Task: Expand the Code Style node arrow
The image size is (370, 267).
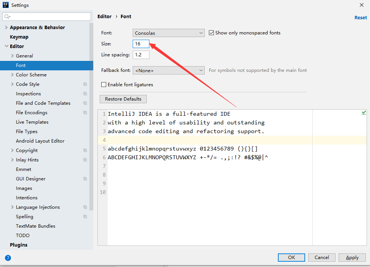Action: point(12,84)
